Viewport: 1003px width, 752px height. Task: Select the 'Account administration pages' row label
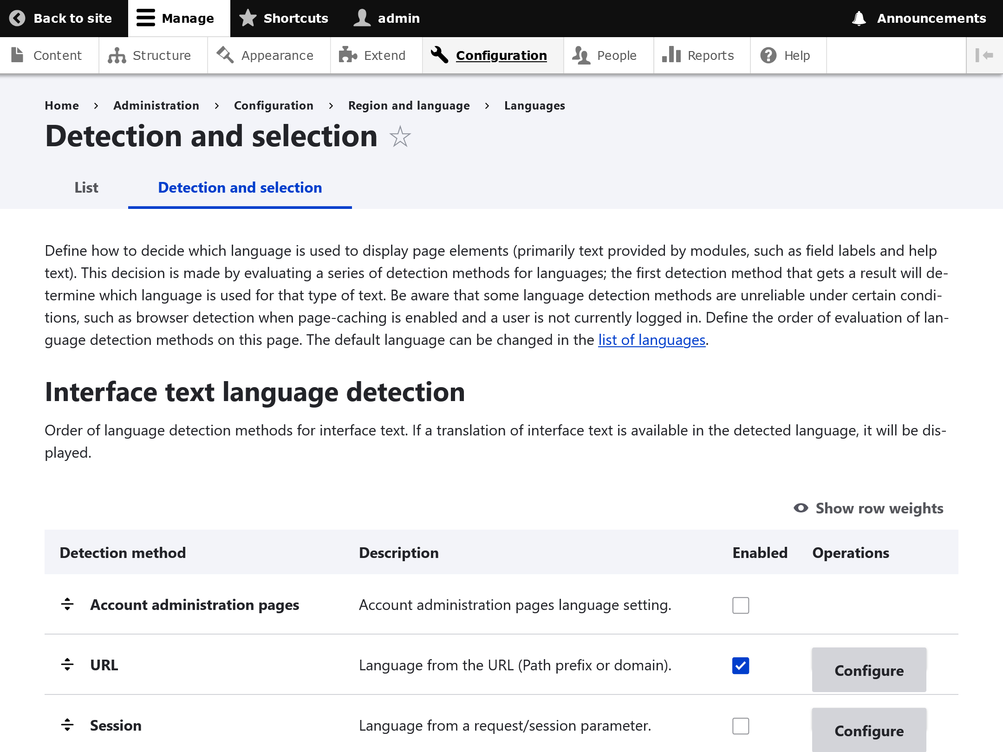(x=195, y=605)
